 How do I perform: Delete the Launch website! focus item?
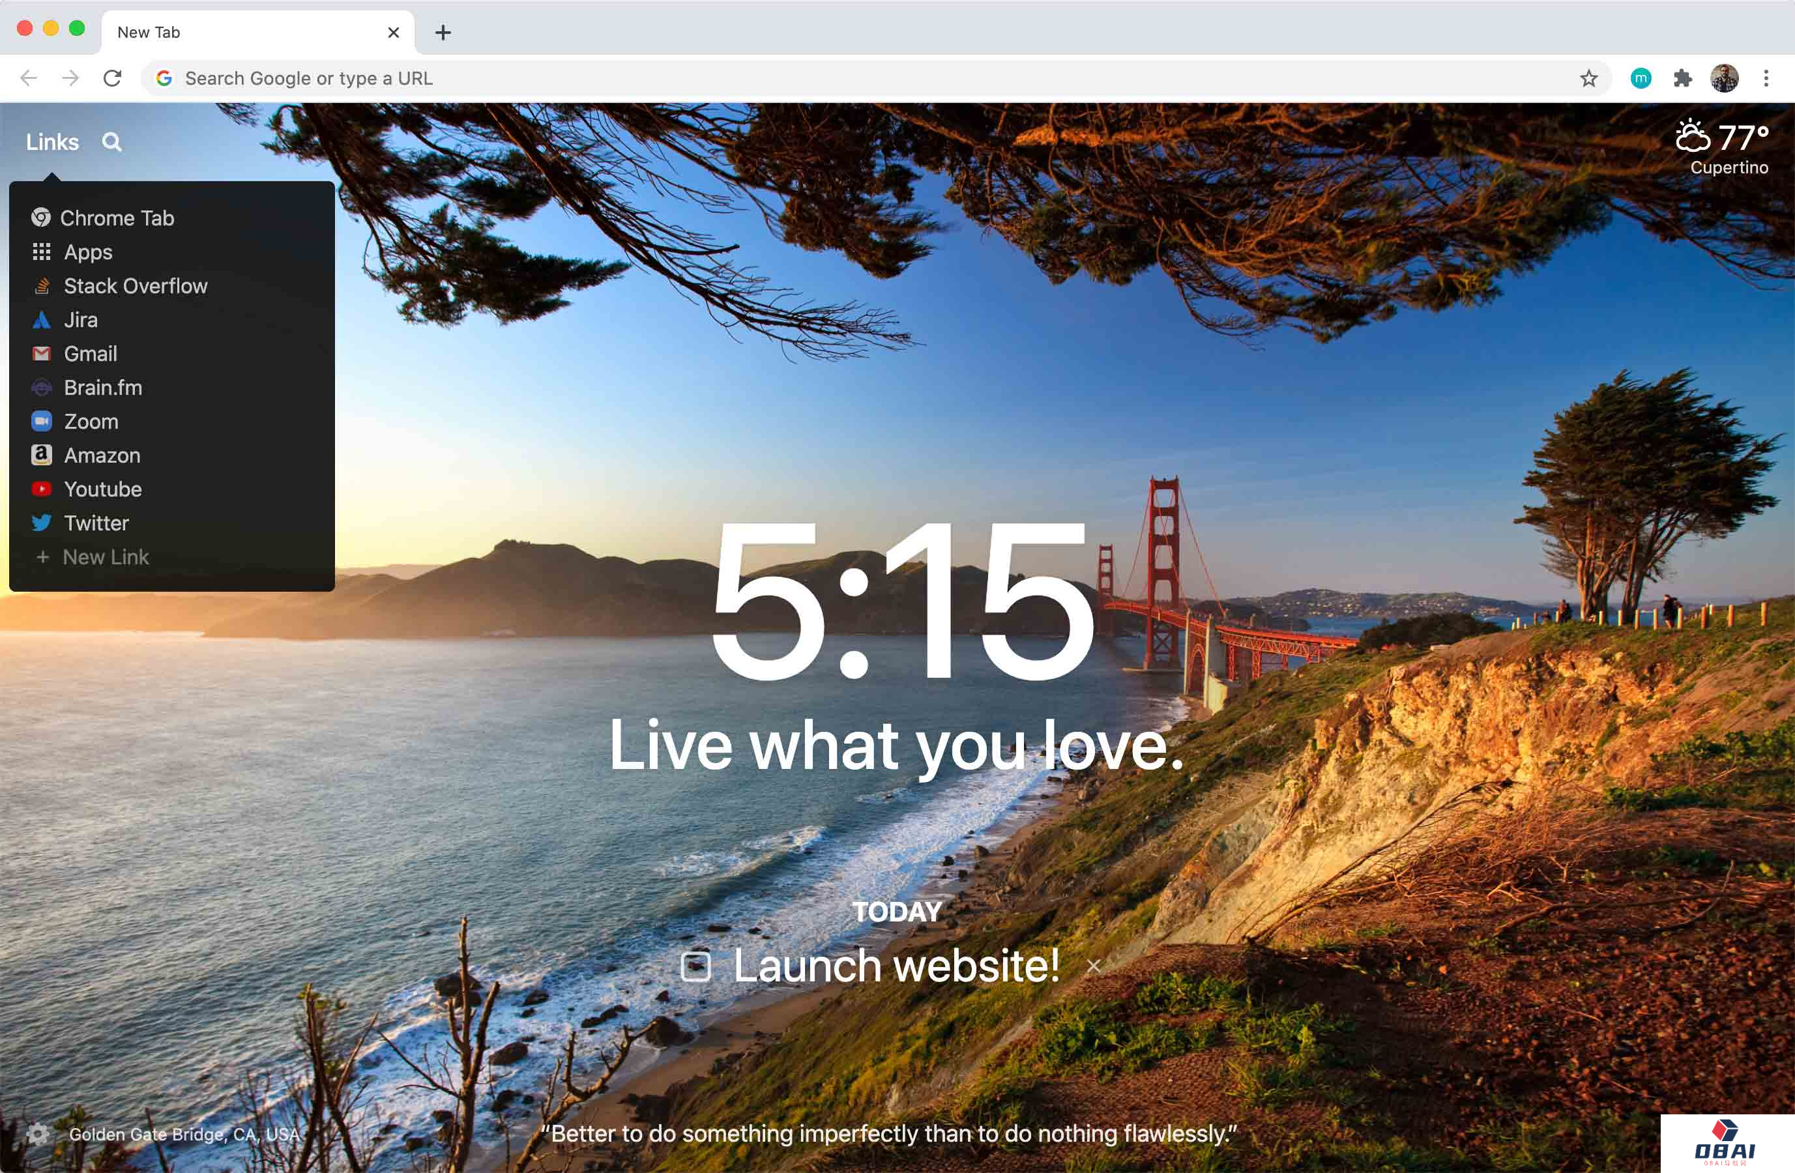coord(1093,966)
